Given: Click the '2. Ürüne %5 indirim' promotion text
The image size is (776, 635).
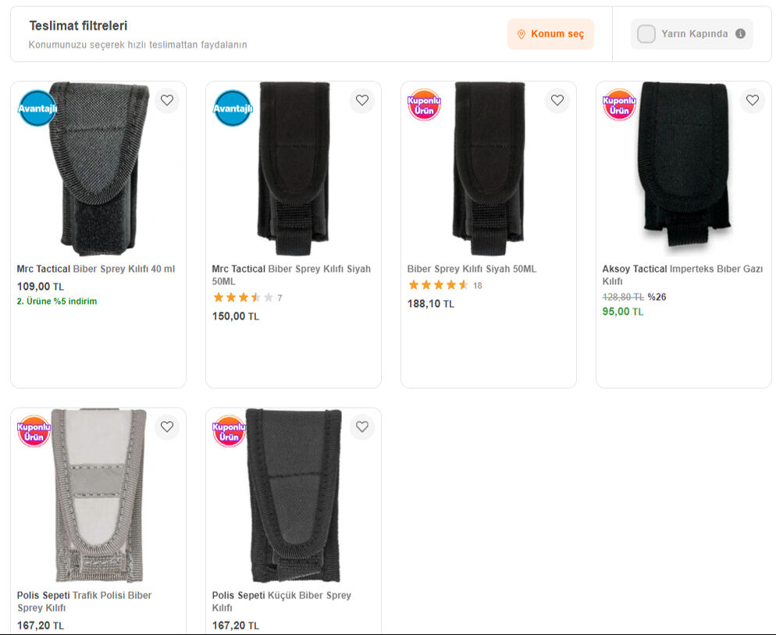Looking at the screenshot, I should (57, 301).
